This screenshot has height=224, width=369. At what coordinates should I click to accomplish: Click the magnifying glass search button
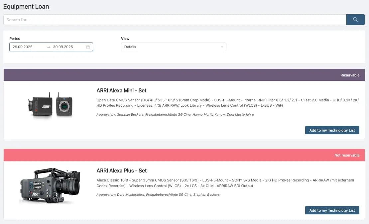pos(355,20)
